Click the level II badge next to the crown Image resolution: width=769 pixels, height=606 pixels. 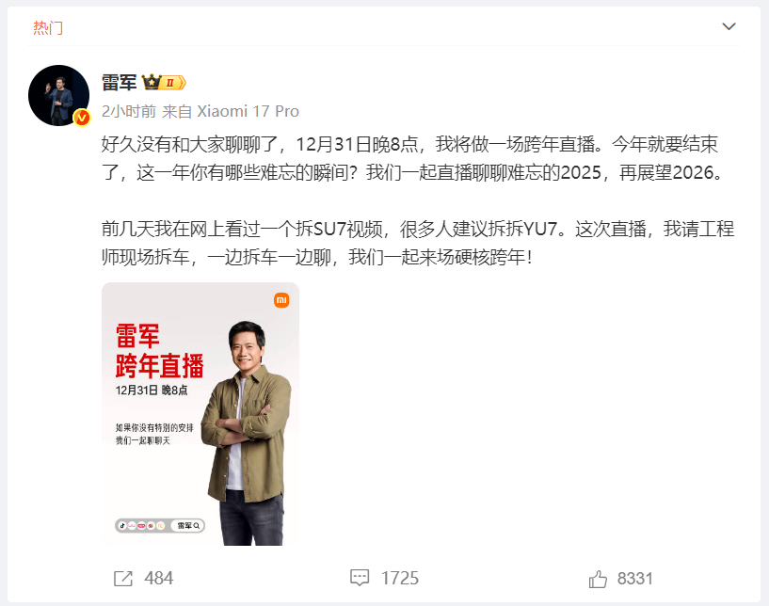tap(173, 83)
